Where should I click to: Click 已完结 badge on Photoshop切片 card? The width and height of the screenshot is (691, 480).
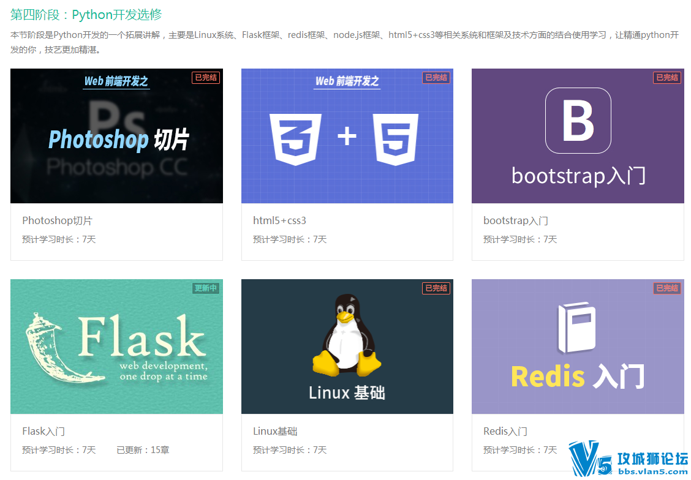click(x=206, y=78)
